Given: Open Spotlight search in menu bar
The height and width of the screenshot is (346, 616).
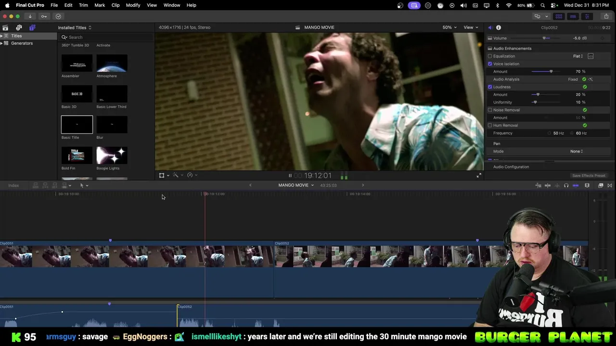Looking at the screenshot, I should tap(543, 5).
